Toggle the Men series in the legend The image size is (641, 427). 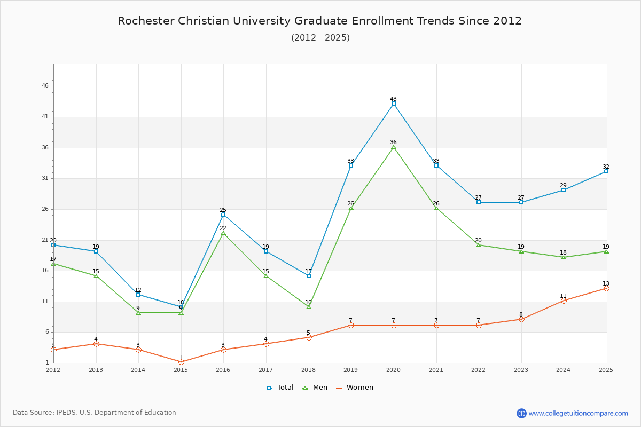pos(315,388)
